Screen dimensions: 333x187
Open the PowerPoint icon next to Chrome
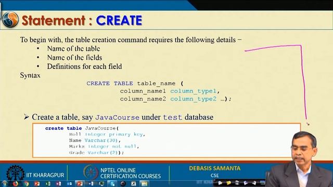tap(37, 183)
